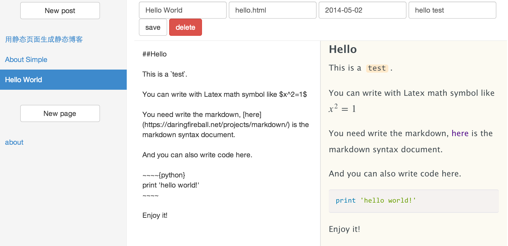Follow the 'here' link in preview
The width and height of the screenshot is (508, 246).
[460, 133]
